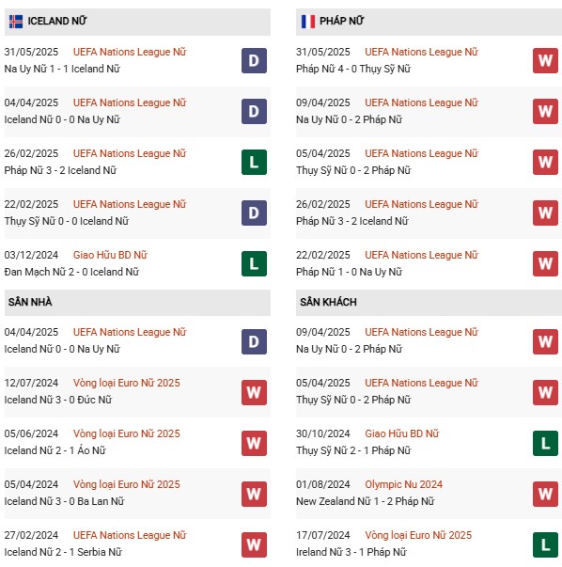This screenshot has height=567, width=562.
Task: Select the SÂN KHÁCH section header
Action: pos(429,302)
